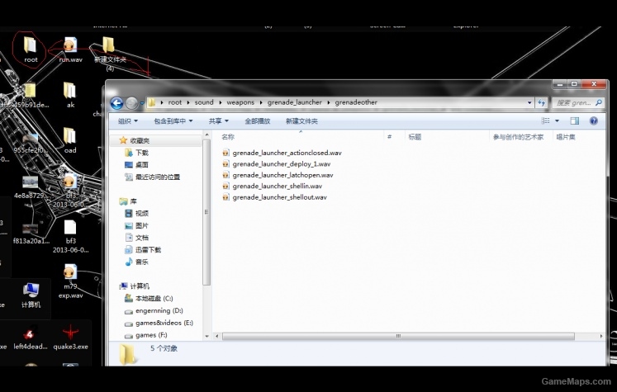Expand the arrow after root breadcrumb
Viewport: 617px width, 392px height.
tap(187, 102)
